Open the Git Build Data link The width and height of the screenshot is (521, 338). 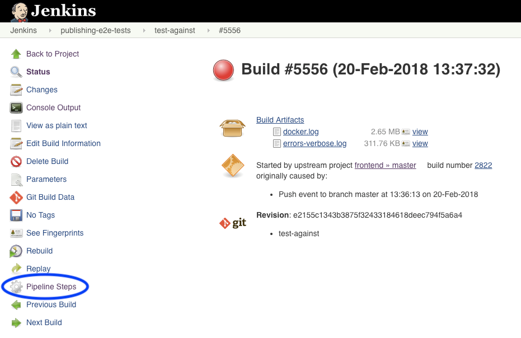pyautogui.click(x=50, y=198)
